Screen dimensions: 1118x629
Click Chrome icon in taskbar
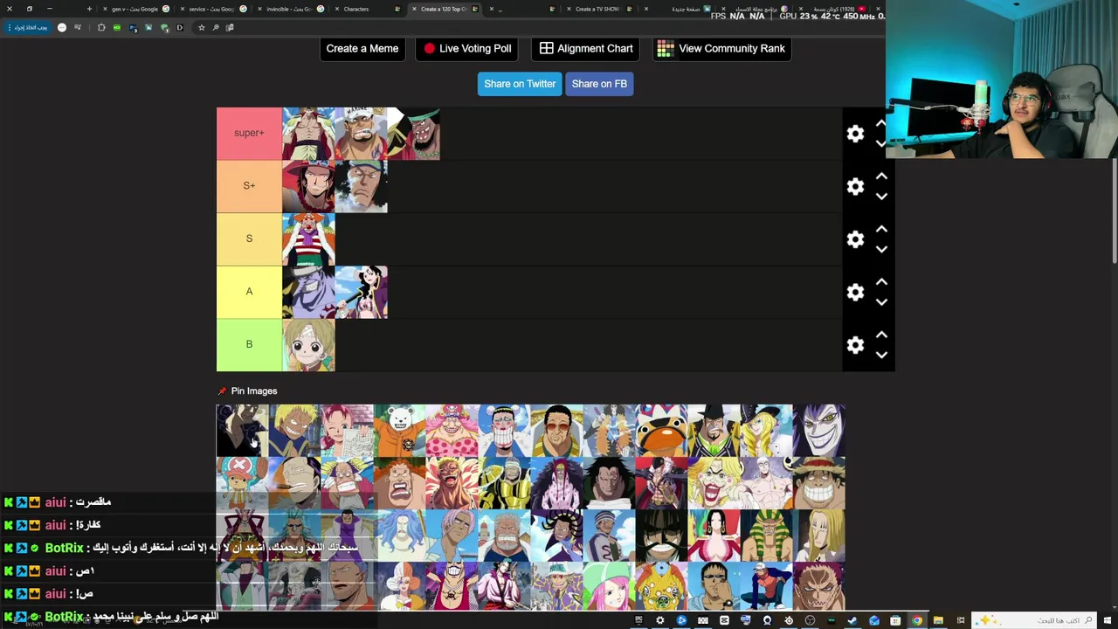point(917,620)
